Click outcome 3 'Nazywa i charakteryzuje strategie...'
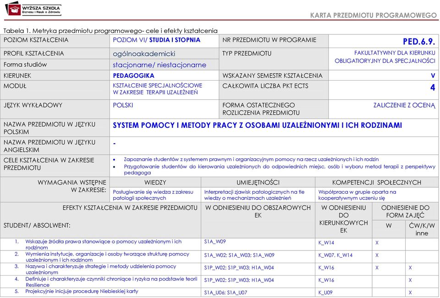Viewport: 440px width, 298px height. [100, 269]
